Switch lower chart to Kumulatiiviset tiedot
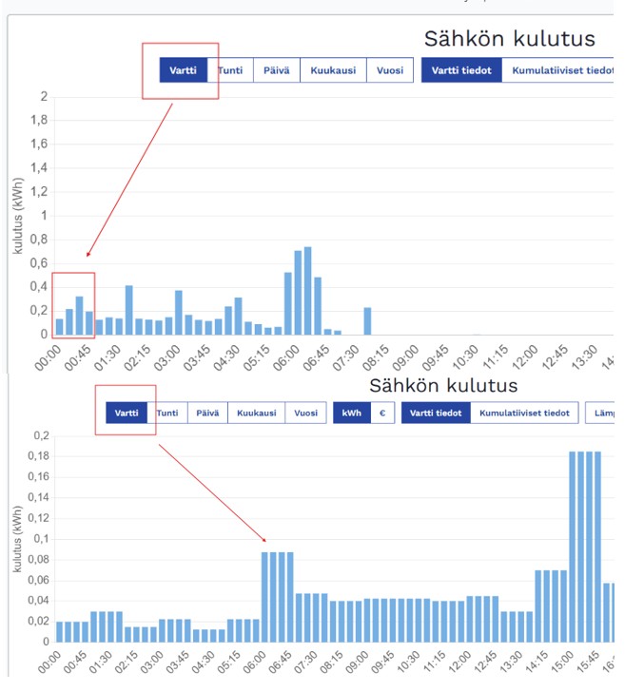This screenshot has height=692, width=644. pos(525,413)
